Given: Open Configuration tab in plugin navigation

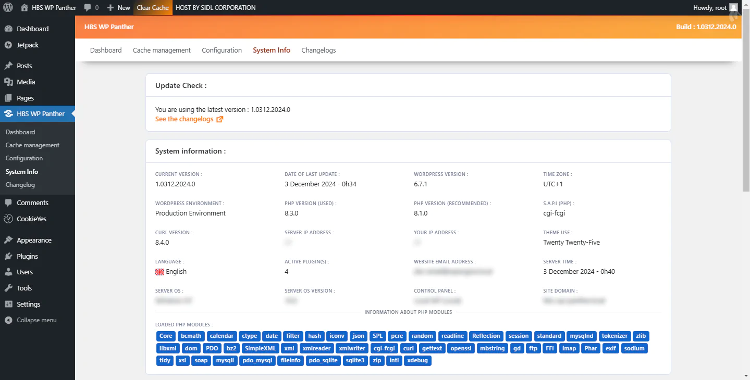Looking at the screenshot, I should coord(222,50).
